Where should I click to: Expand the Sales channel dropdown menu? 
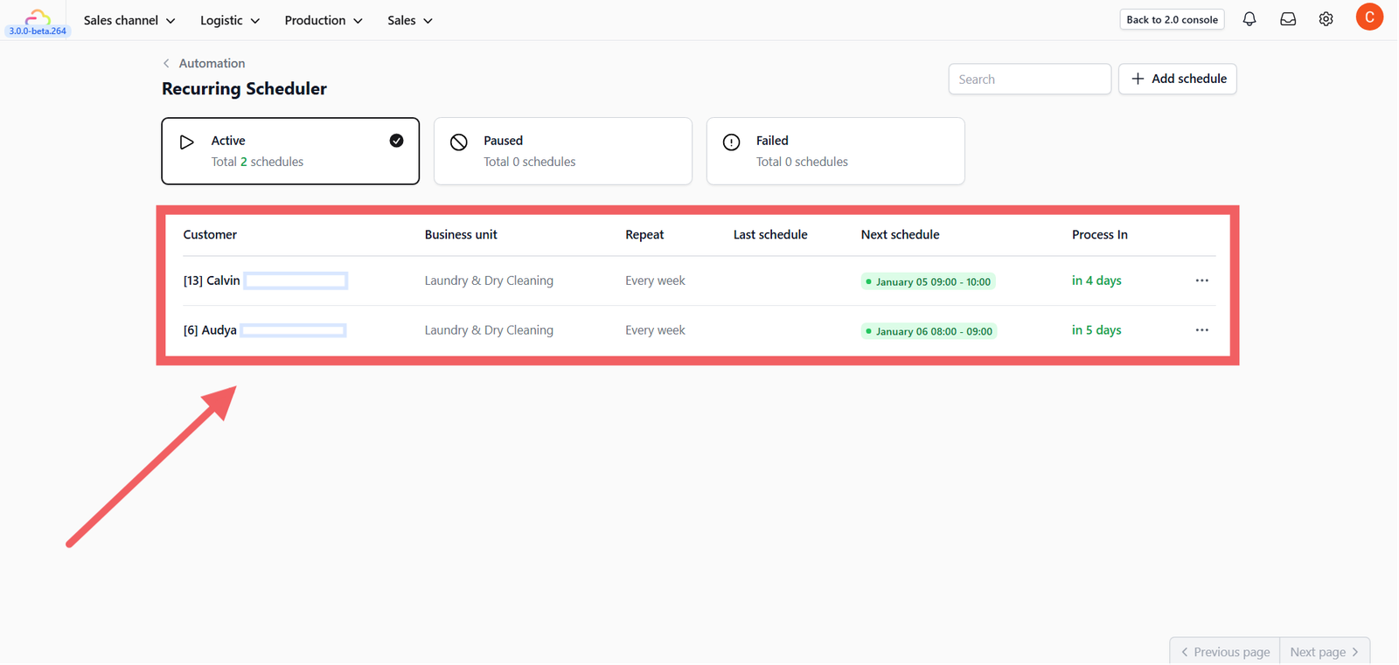tap(129, 20)
